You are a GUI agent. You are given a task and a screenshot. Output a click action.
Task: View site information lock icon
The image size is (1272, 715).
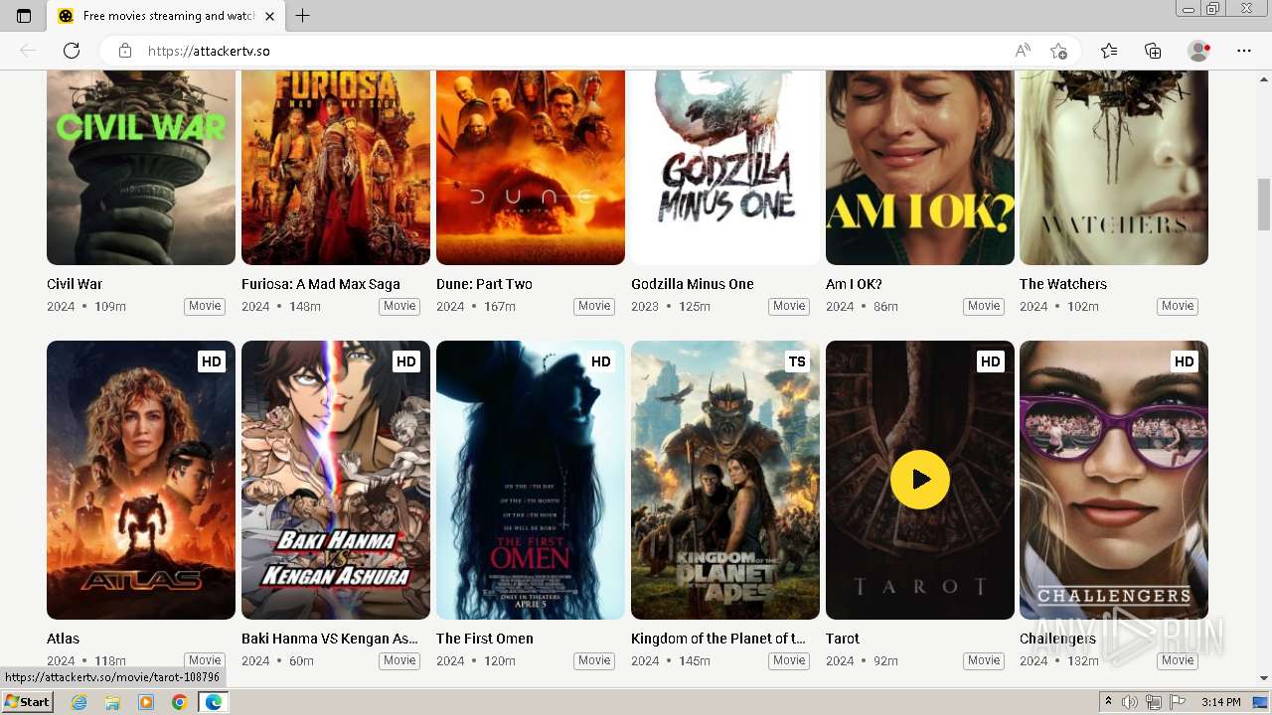click(125, 51)
